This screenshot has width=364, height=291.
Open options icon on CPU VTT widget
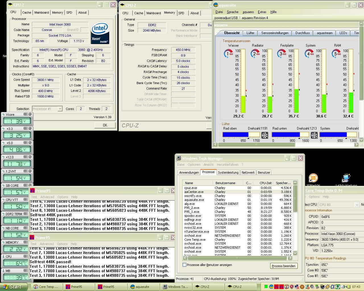click(x=26, y=199)
